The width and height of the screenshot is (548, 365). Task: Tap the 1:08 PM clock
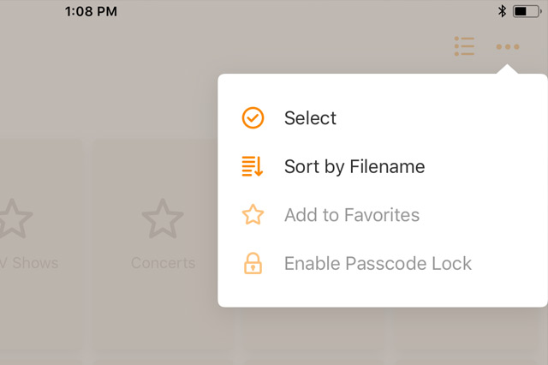(x=91, y=11)
